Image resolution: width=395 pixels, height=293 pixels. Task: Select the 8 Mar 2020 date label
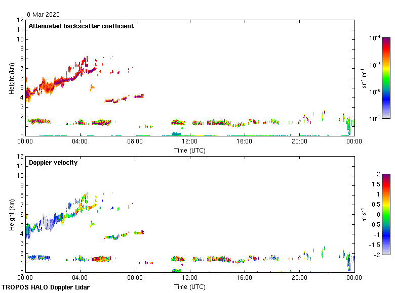click(x=44, y=15)
